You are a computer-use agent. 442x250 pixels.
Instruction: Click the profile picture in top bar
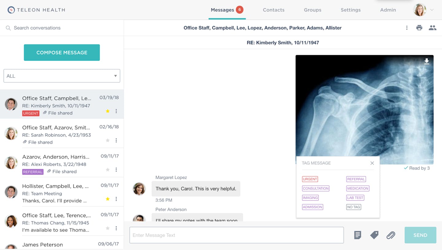(x=420, y=10)
